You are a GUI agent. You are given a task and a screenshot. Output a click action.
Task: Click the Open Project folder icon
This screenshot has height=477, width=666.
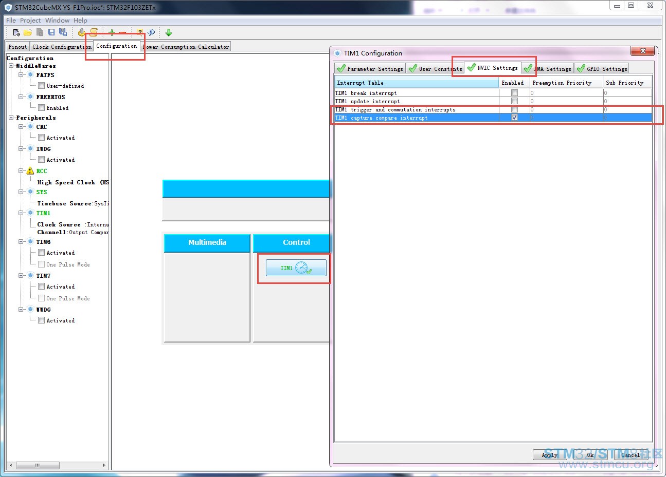[x=28, y=32]
